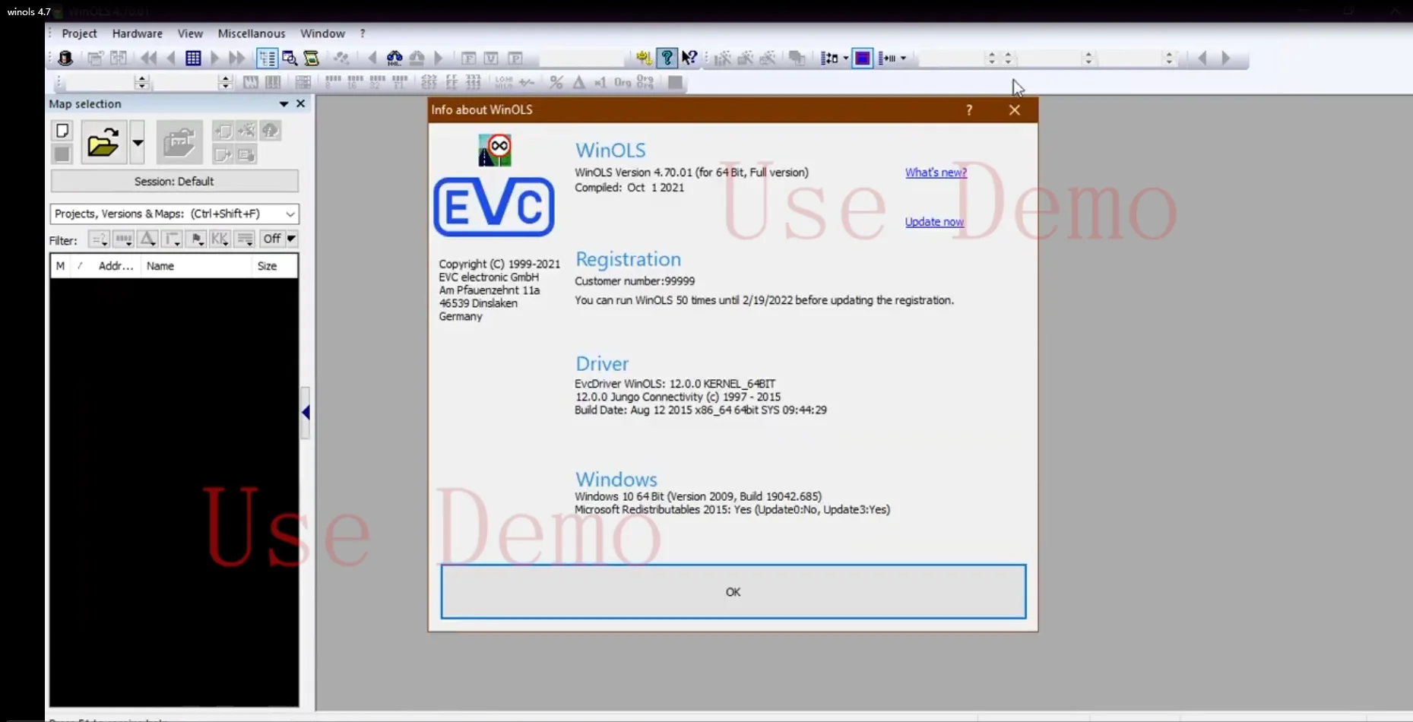This screenshot has width=1413, height=722.
Task: Open the KK filter dropdown
Action: point(220,239)
